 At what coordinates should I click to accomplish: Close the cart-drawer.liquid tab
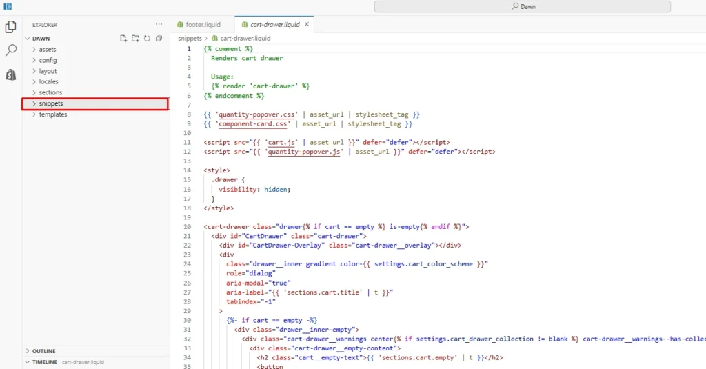pos(307,24)
